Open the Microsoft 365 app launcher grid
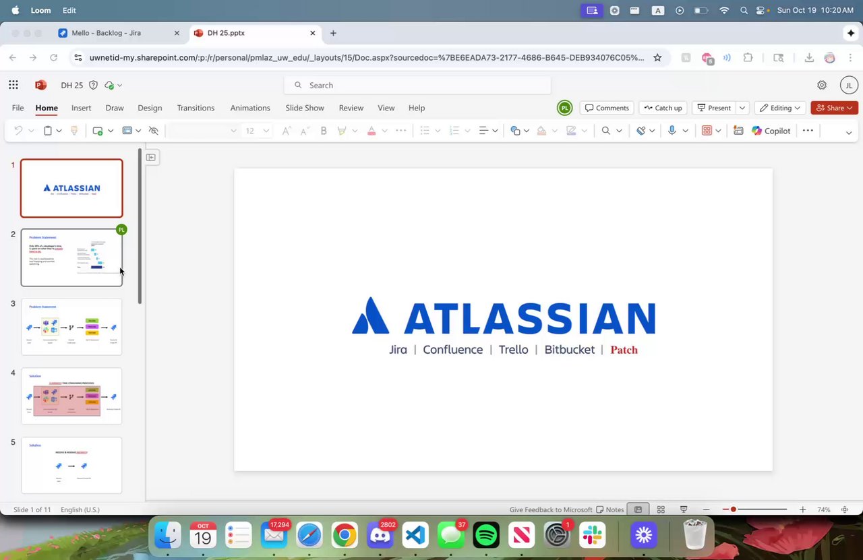 (13, 85)
